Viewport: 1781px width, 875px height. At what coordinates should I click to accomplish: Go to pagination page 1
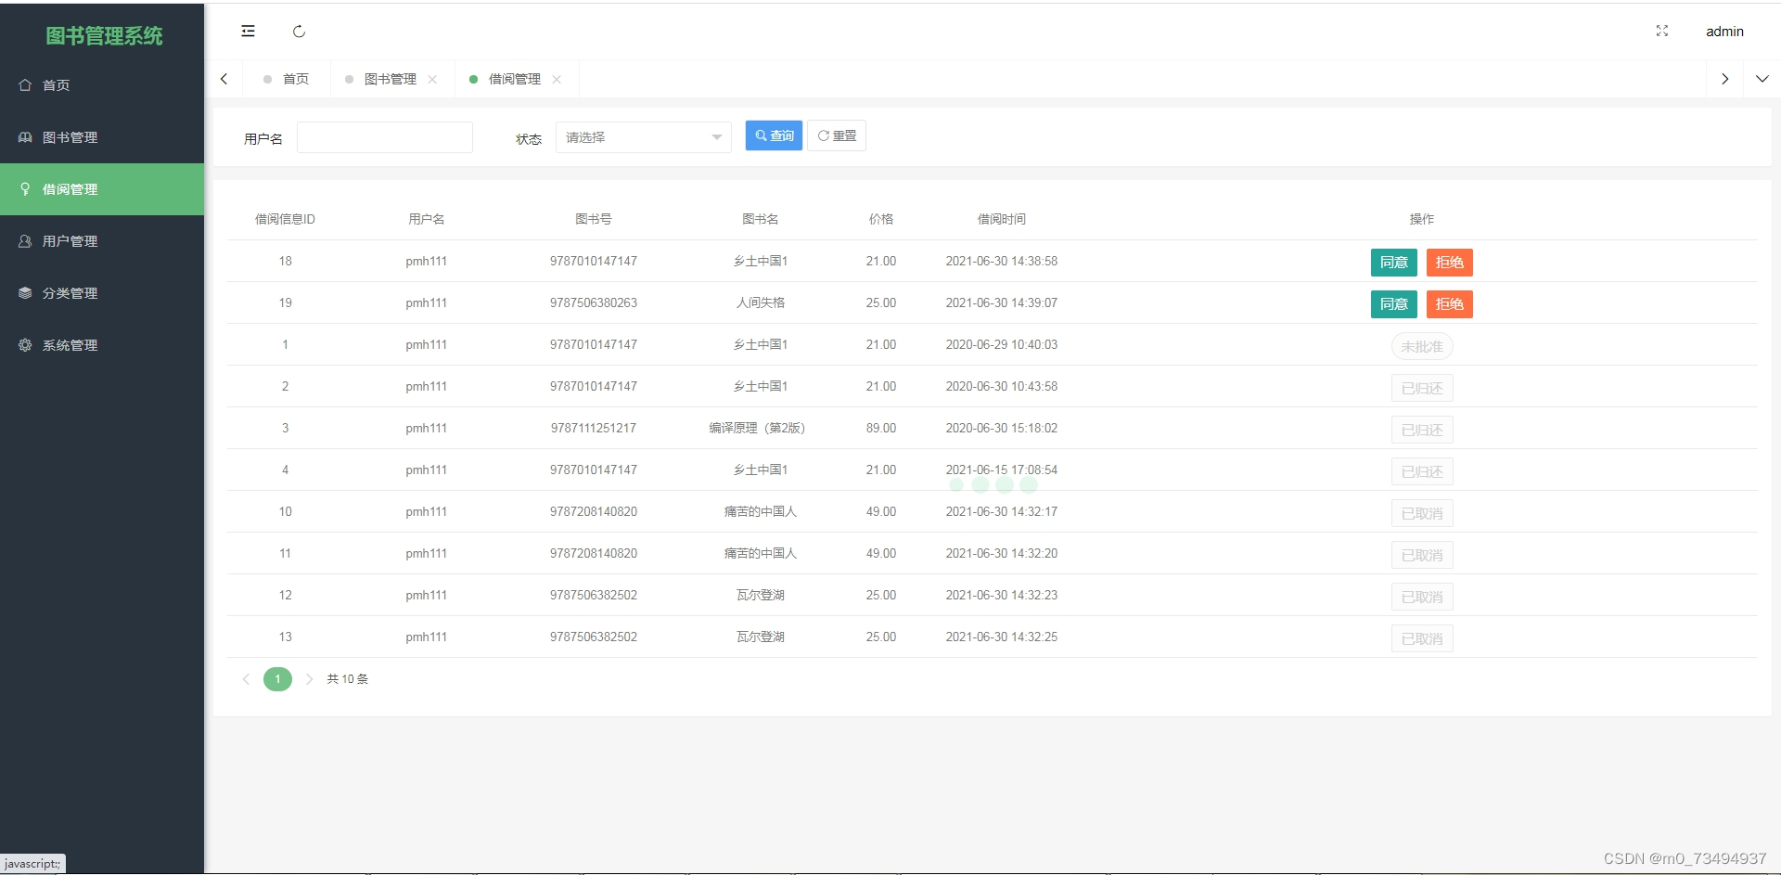(x=277, y=679)
